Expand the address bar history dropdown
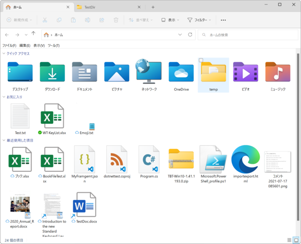The image size is (301, 244). pos(180,35)
